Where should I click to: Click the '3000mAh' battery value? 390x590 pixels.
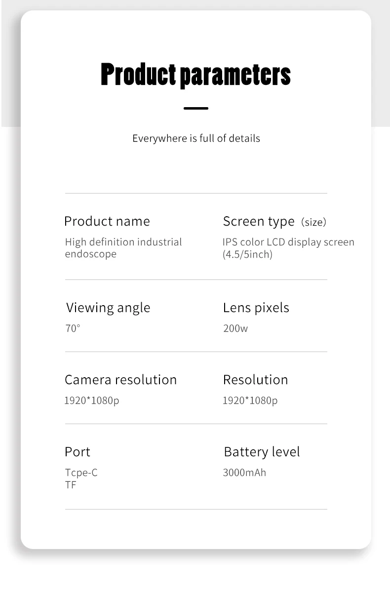(244, 472)
